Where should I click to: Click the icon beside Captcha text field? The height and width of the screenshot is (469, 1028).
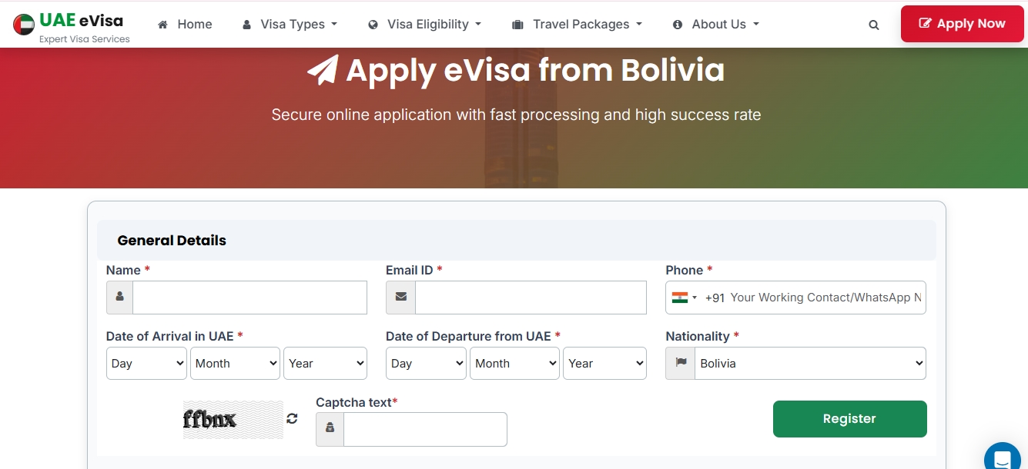click(x=330, y=429)
